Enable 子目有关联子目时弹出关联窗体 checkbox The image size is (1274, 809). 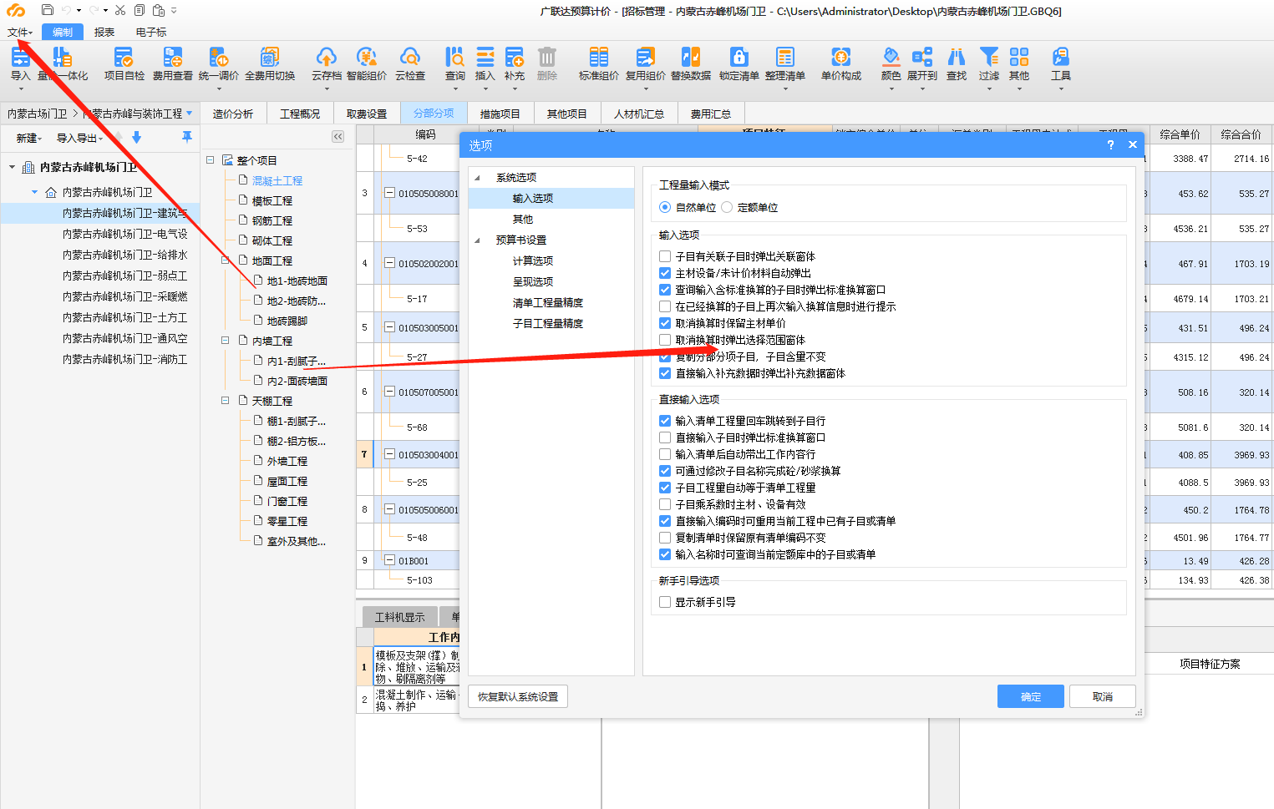click(665, 256)
